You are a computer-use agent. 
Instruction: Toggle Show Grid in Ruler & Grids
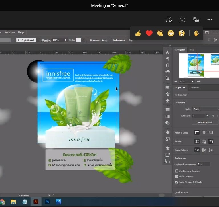click(204, 132)
